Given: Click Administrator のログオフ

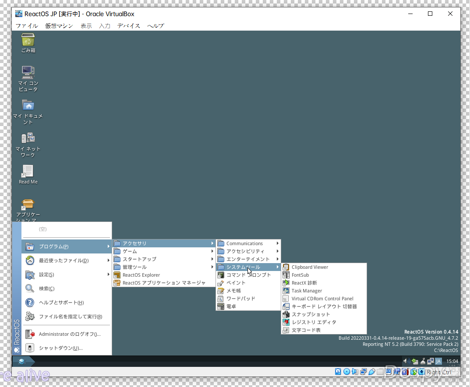Looking at the screenshot, I should coord(67,334).
